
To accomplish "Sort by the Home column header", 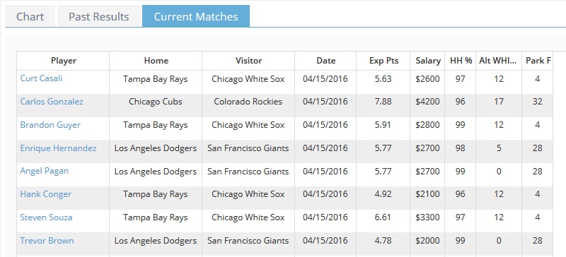I will click(x=156, y=61).
